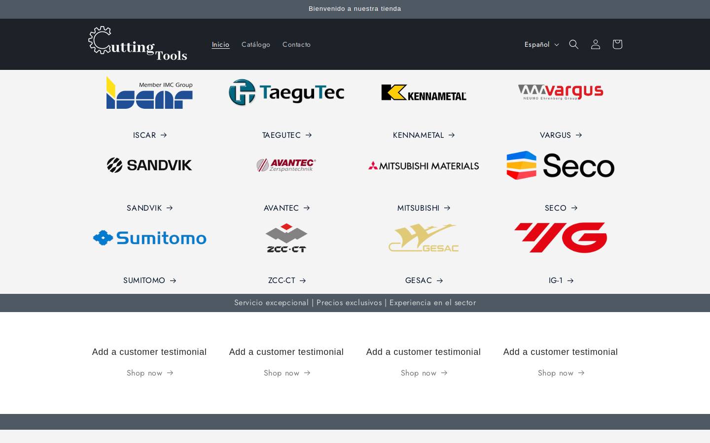The image size is (710, 443).
Task: Open the MITSUBISHI collection link
Action: click(x=424, y=208)
